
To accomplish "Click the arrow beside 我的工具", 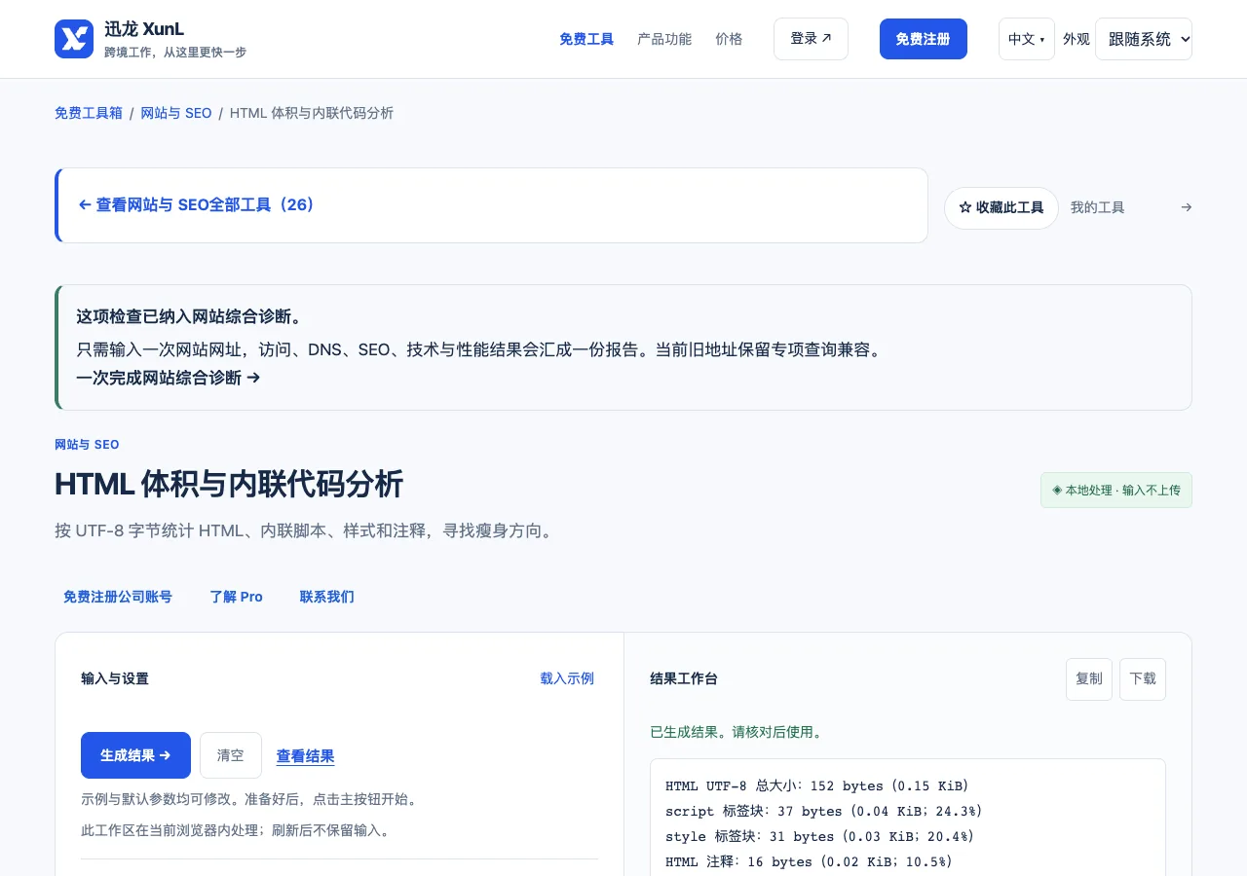I will click(x=1186, y=207).
